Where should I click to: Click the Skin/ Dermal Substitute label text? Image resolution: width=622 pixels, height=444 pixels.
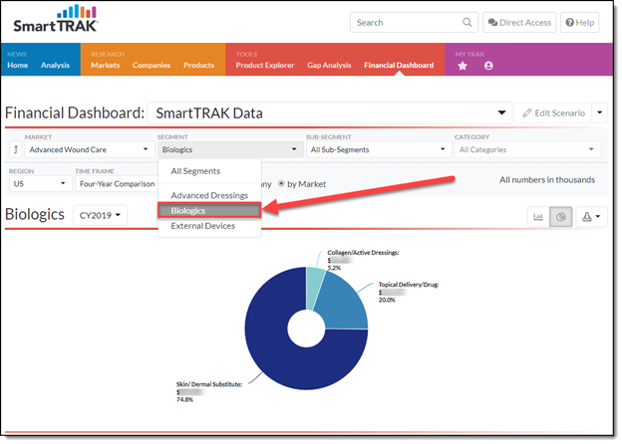click(x=209, y=384)
